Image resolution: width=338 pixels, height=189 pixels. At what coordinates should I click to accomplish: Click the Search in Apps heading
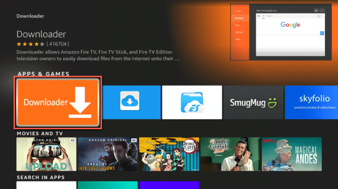(x=41, y=178)
